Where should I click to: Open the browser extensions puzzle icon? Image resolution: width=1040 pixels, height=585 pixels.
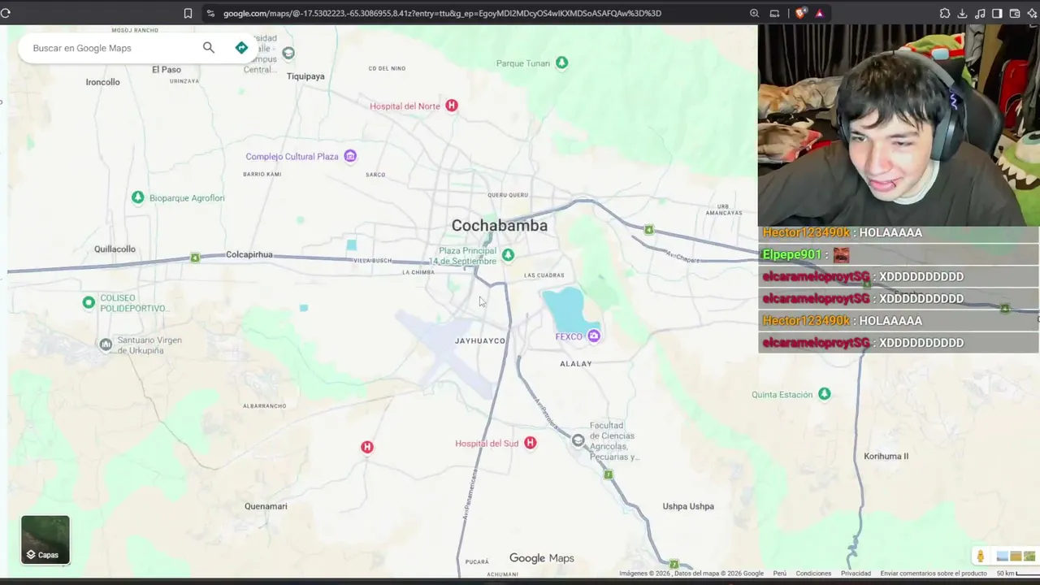pyautogui.click(x=945, y=13)
